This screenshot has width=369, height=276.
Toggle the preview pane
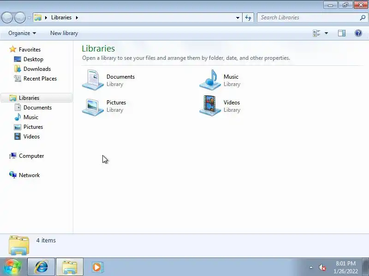[342, 33]
